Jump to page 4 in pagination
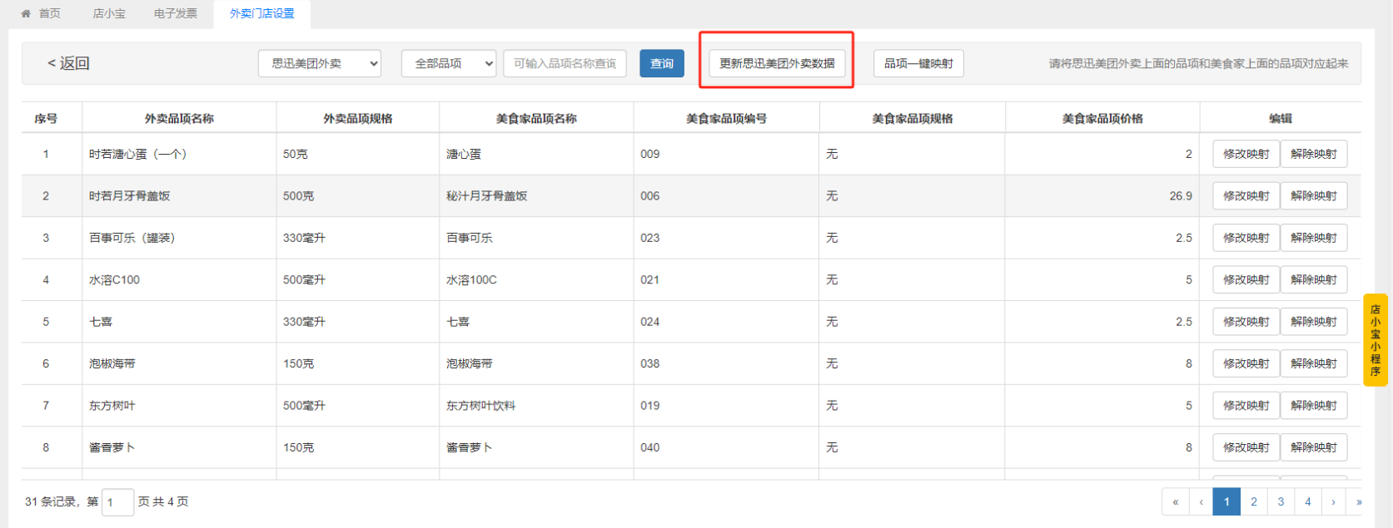Image resolution: width=1393 pixels, height=528 pixels. (1308, 501)
